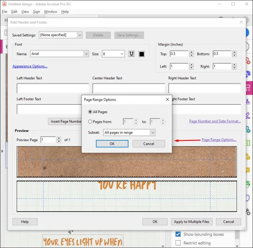Increase the Bottom margin with the up arrow

(x=234, y=52)
